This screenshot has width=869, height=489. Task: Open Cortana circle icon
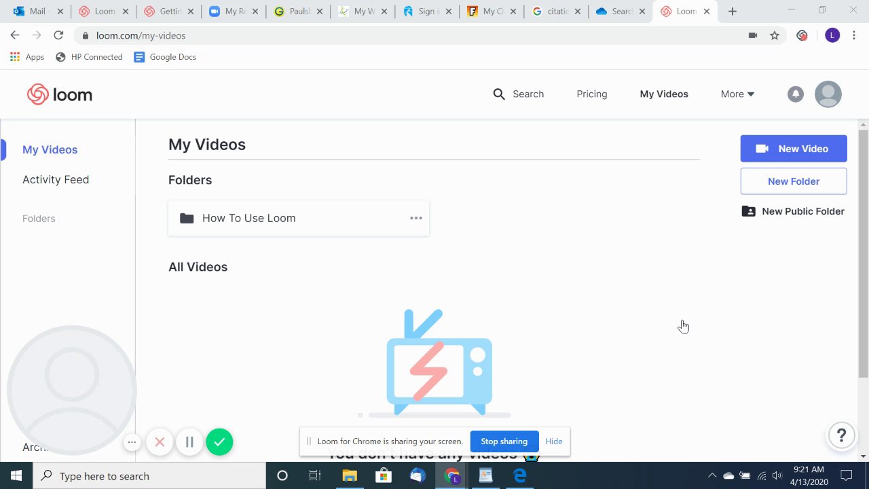282,475
